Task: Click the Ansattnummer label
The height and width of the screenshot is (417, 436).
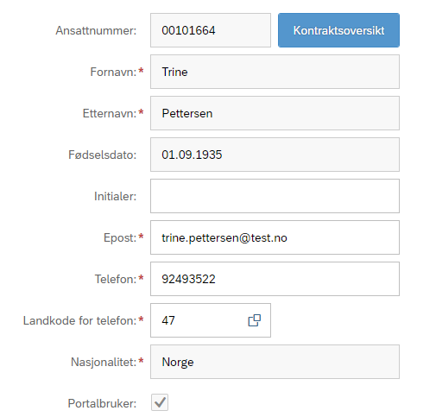Action: [x=96, y=30]
